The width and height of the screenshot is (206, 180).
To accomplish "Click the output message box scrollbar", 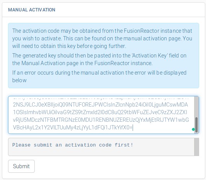I will coord(196,147).
